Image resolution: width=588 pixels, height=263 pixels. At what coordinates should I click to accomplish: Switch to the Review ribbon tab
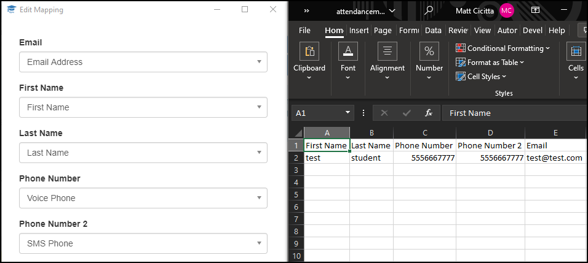(x=458, y=31)
